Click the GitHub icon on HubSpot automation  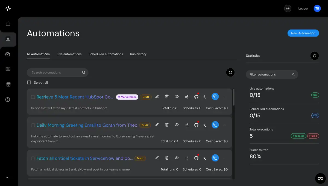click(x=196, y=97)
